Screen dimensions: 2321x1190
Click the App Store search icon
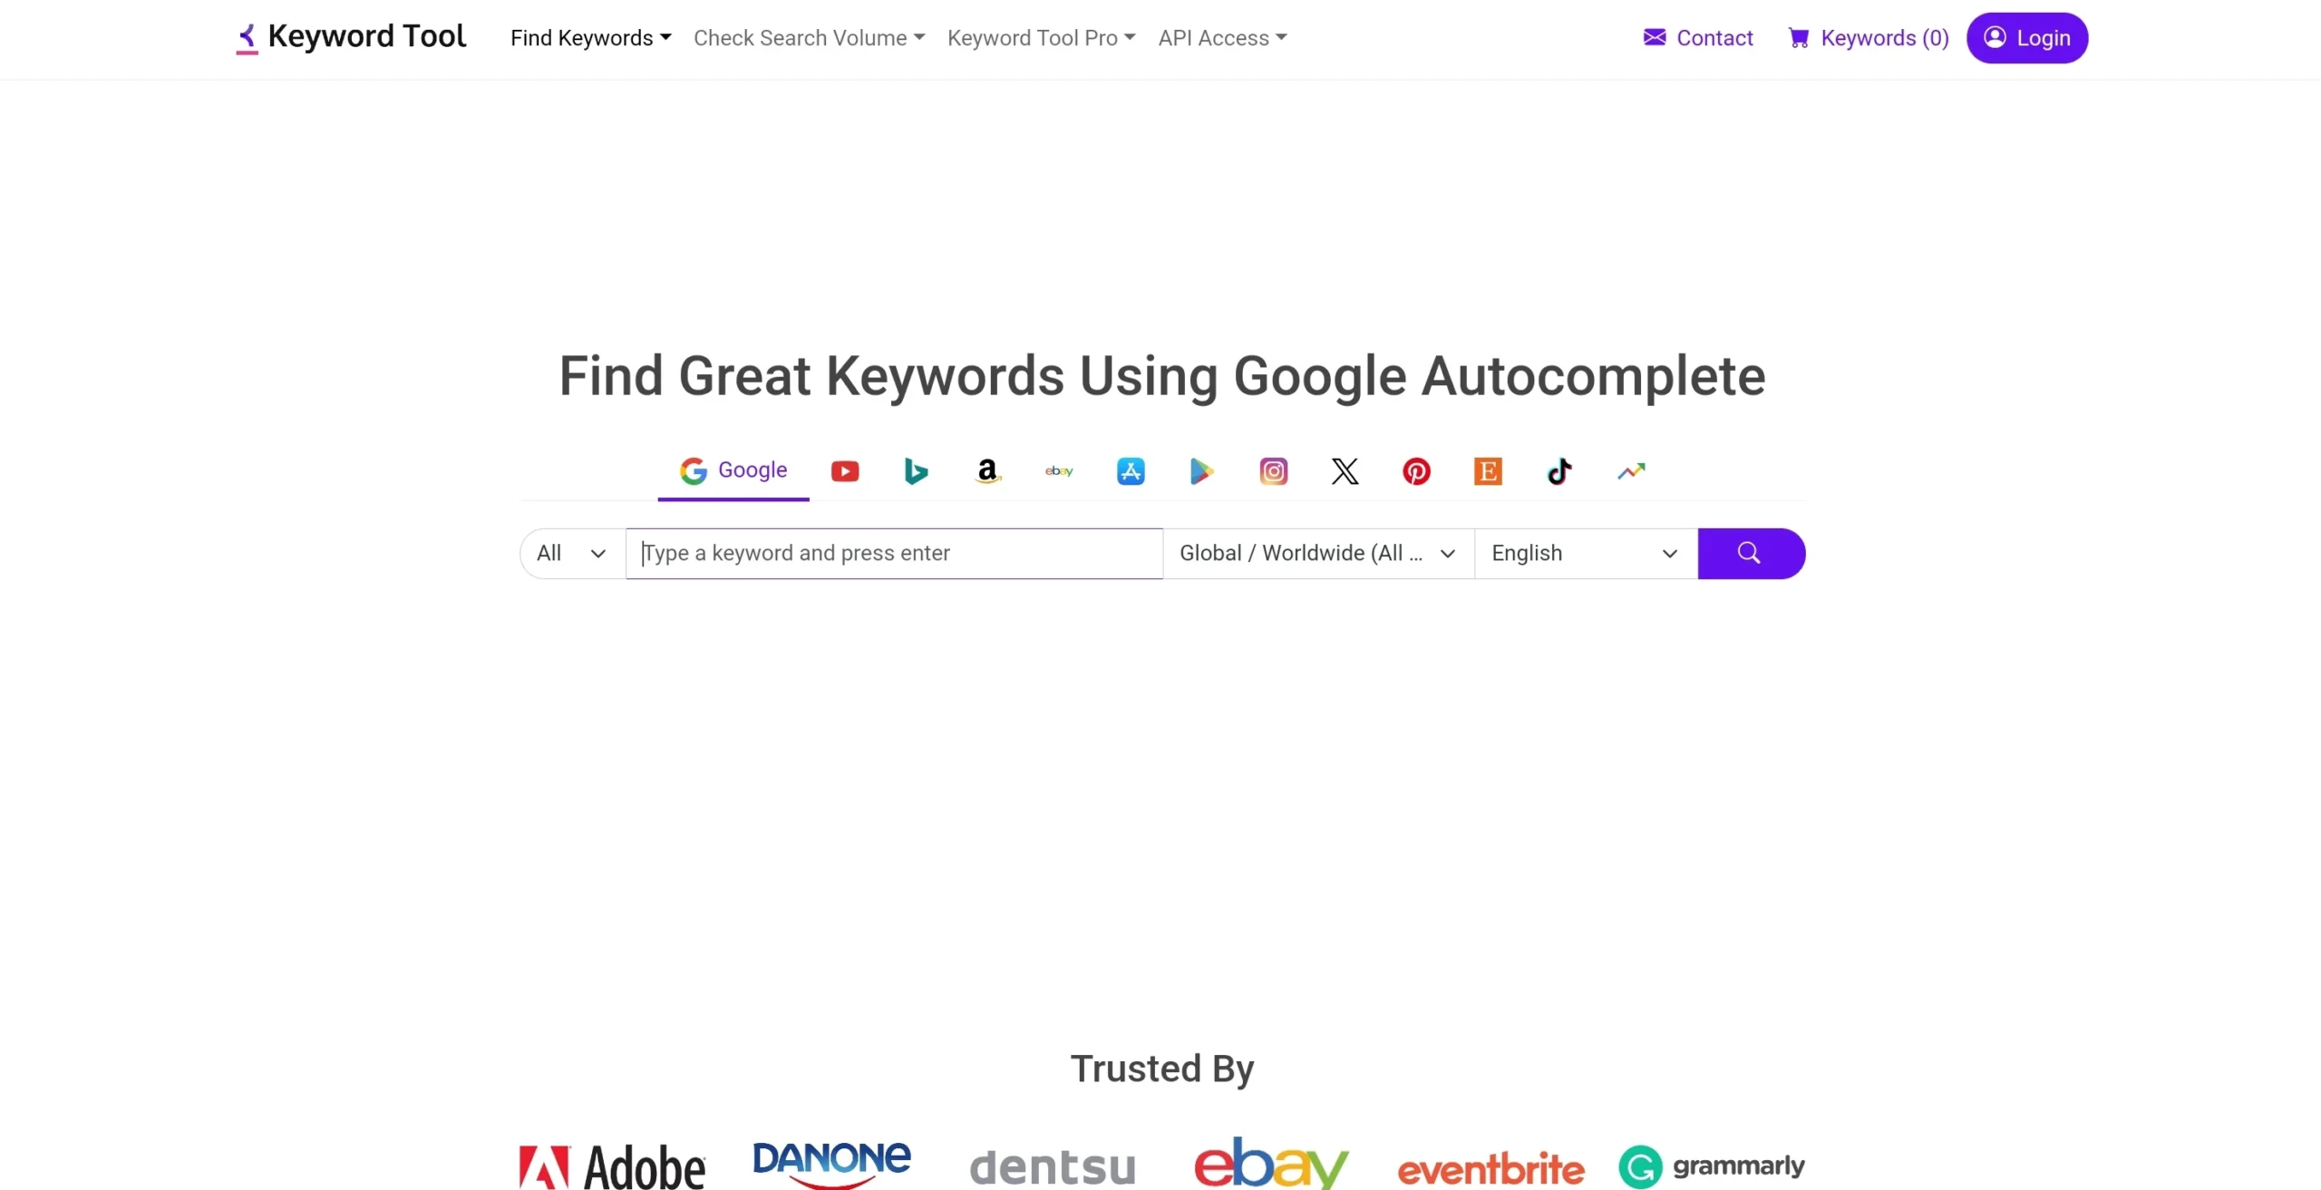coord(1128,470)
